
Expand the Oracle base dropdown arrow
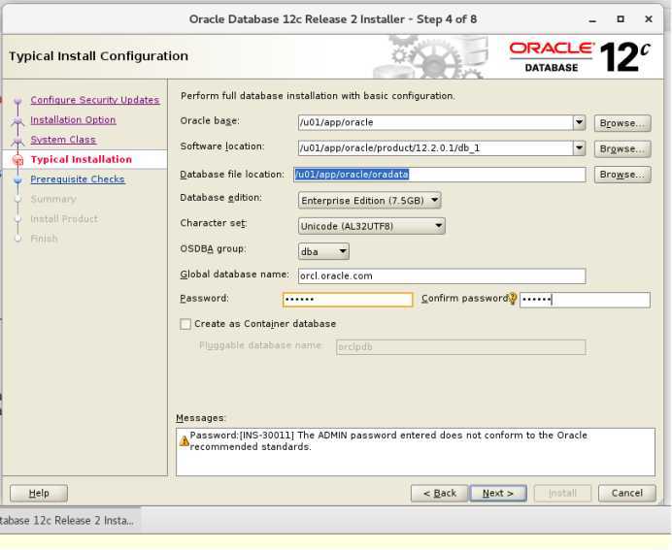[x=579, y=122]
